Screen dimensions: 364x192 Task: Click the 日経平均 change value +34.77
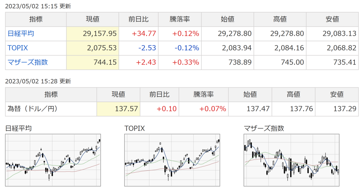[144, 33]
